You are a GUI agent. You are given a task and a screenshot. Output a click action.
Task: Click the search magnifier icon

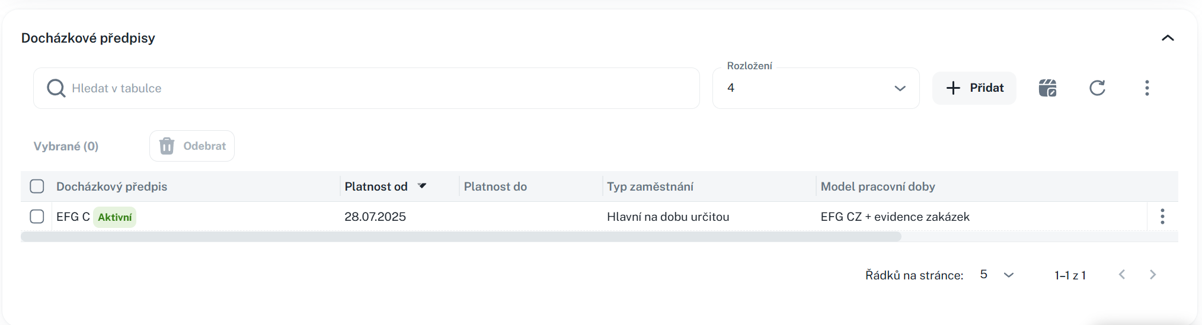pos(56,88)
